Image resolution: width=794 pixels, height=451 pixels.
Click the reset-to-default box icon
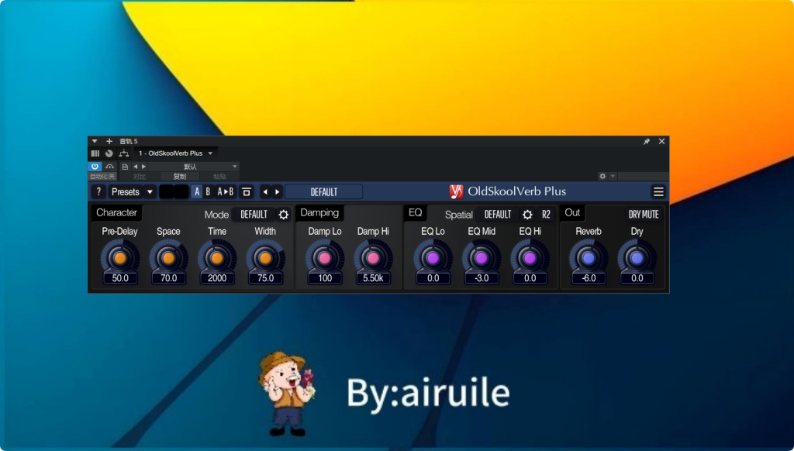click(247, 192)
